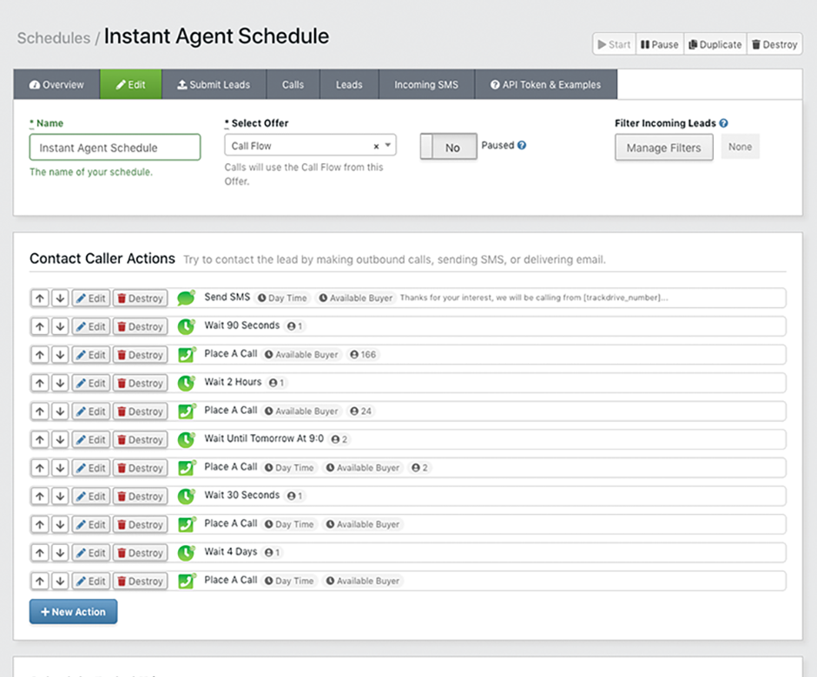The image size is (817, 677).
Task: Move Wait 2 Hours action down
Action: 61,384
